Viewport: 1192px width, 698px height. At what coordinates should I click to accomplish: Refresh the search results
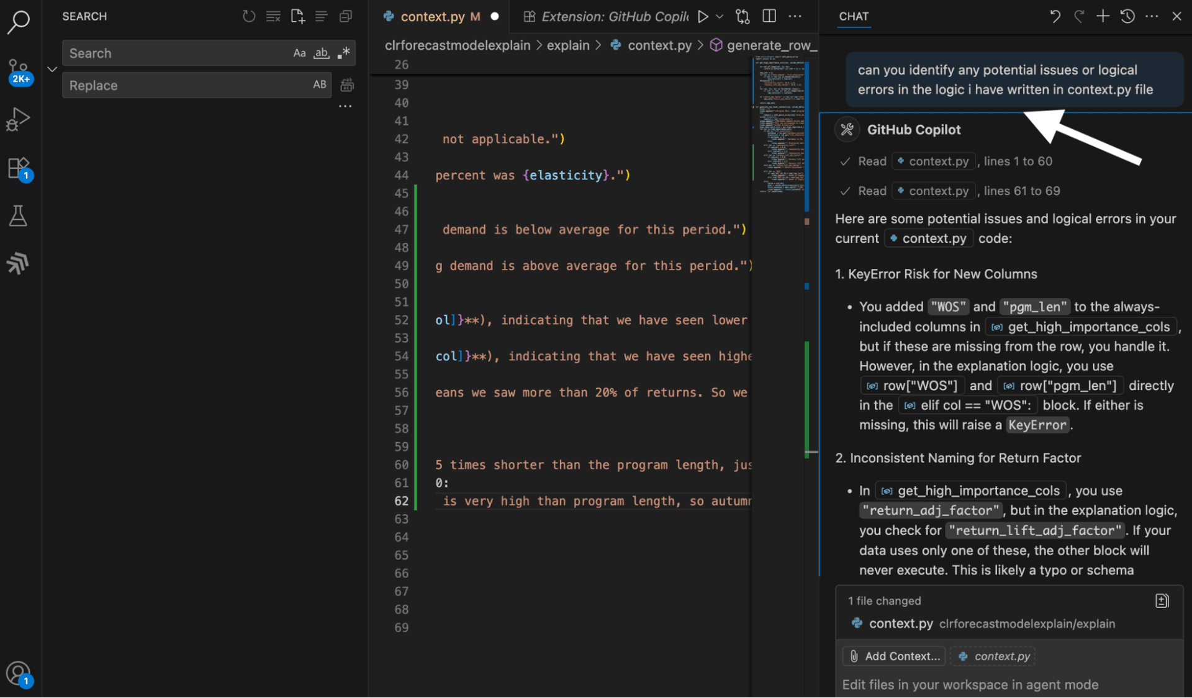coord(249,16)
